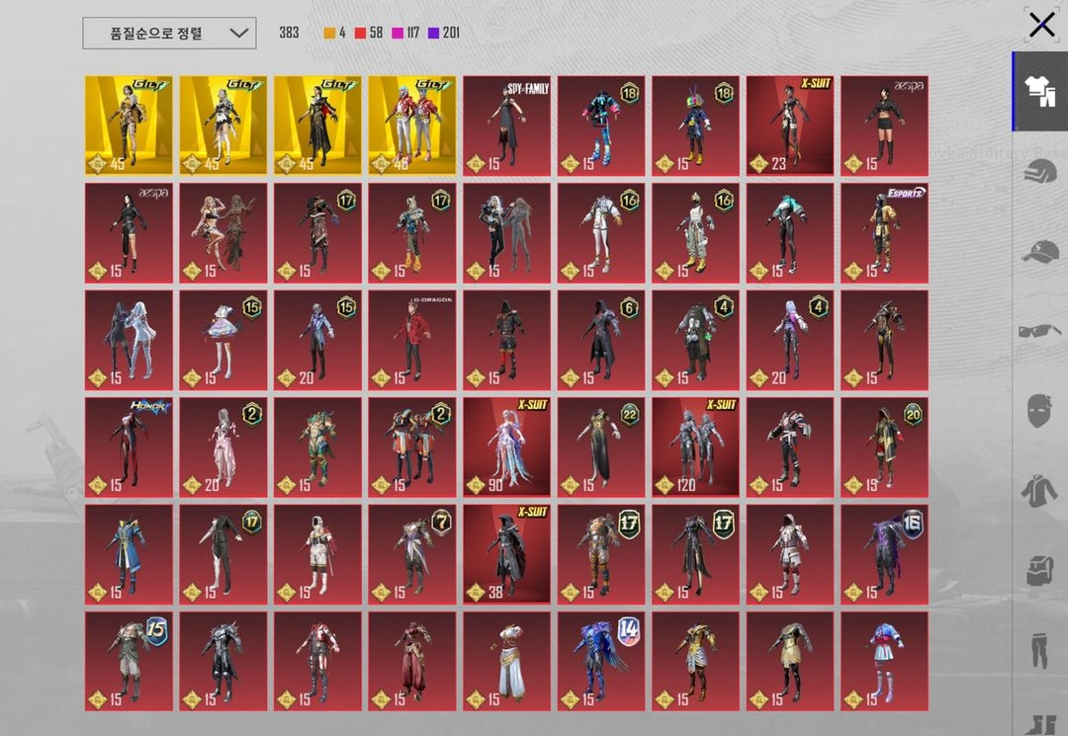Select the Gilt black-and-red dress outfit
1068x736 pixels.
pyautogui.click(x=318, y=125)
